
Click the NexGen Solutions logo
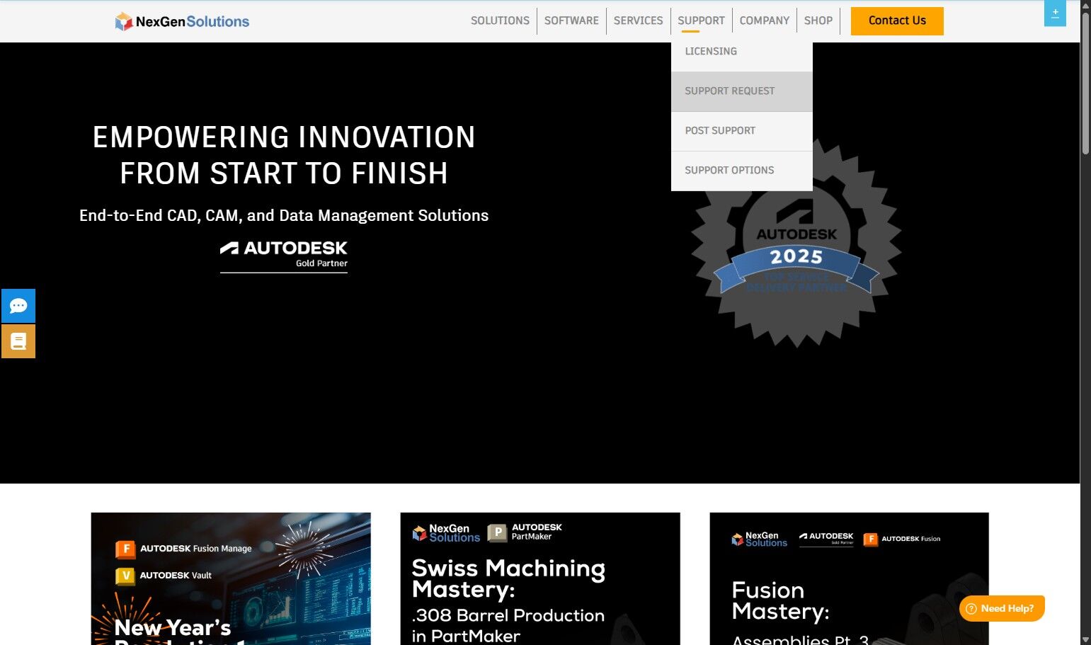point(182,21)
